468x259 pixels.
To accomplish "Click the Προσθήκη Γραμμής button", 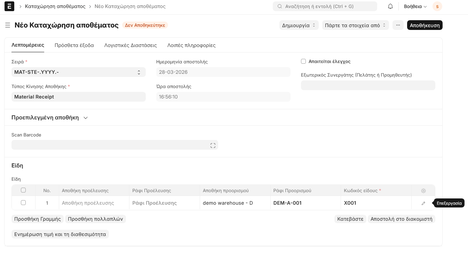I will [x=38, y=219].
